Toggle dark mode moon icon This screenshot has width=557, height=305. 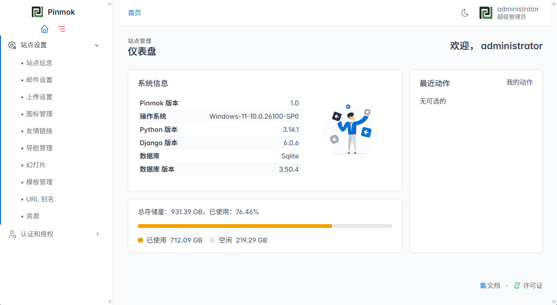click(465, 13)
